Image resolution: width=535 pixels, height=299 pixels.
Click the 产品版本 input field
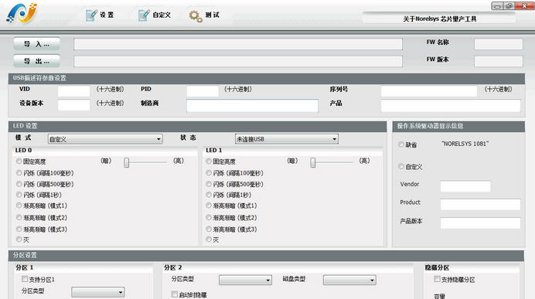click(x=480, y=223)
